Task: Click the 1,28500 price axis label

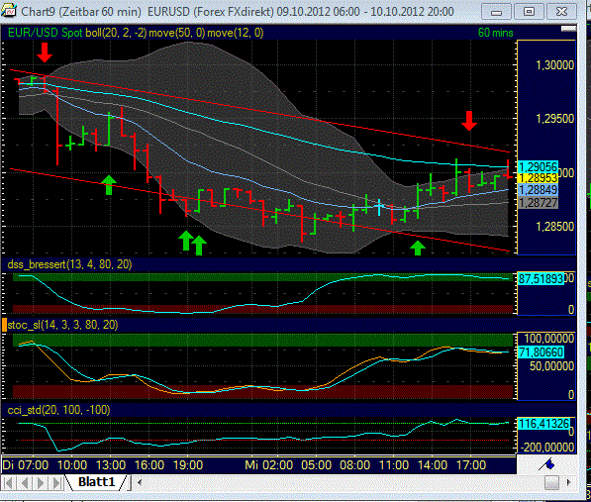Action: [554, 227]
